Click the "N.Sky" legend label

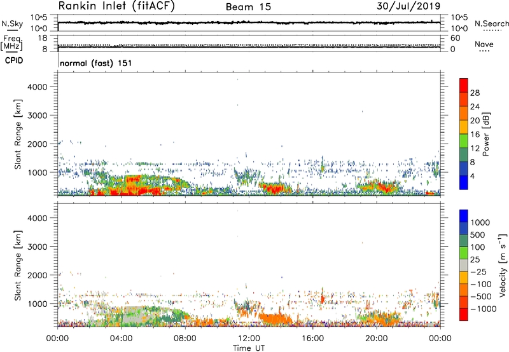[x=12, y=24]
